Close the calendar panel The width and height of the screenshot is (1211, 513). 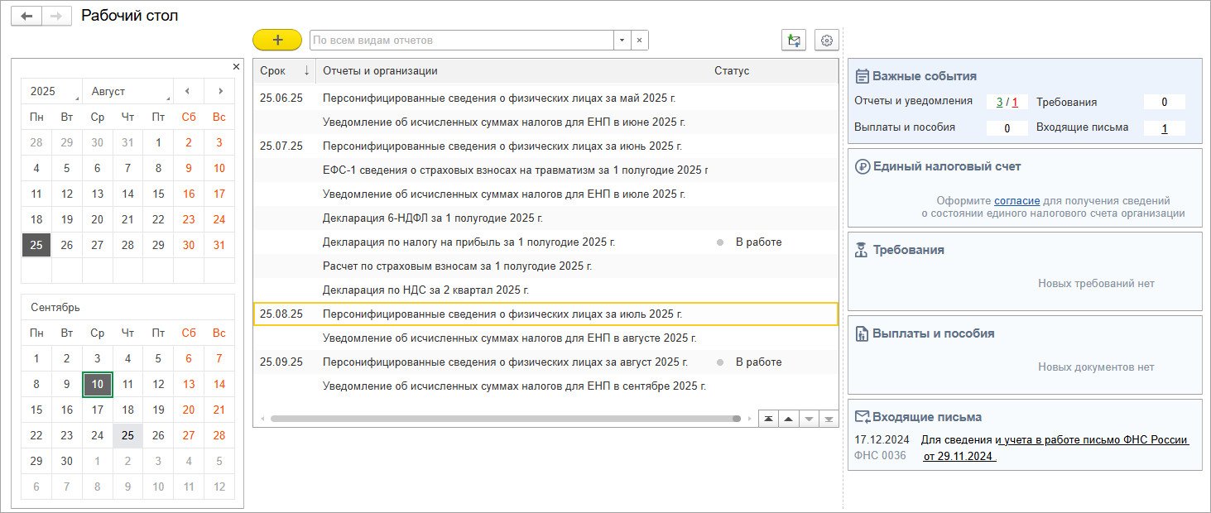(236, 66)
